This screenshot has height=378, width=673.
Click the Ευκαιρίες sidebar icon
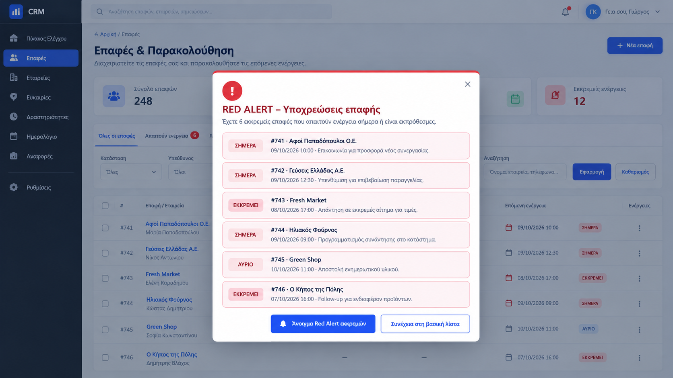click(x=14, y=97)
